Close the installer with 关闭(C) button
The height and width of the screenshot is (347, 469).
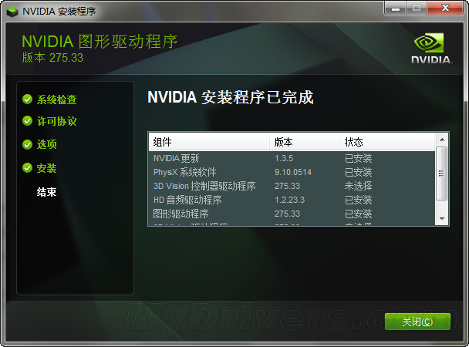tap(417, 322)
